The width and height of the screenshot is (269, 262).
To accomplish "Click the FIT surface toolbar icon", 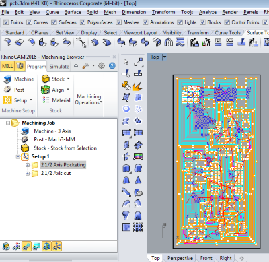I will pos(218,42).
